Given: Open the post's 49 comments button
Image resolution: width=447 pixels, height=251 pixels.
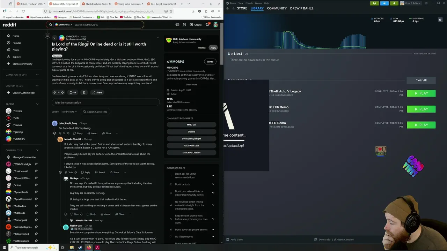Looking at the screenshot, I should point(72,92).
